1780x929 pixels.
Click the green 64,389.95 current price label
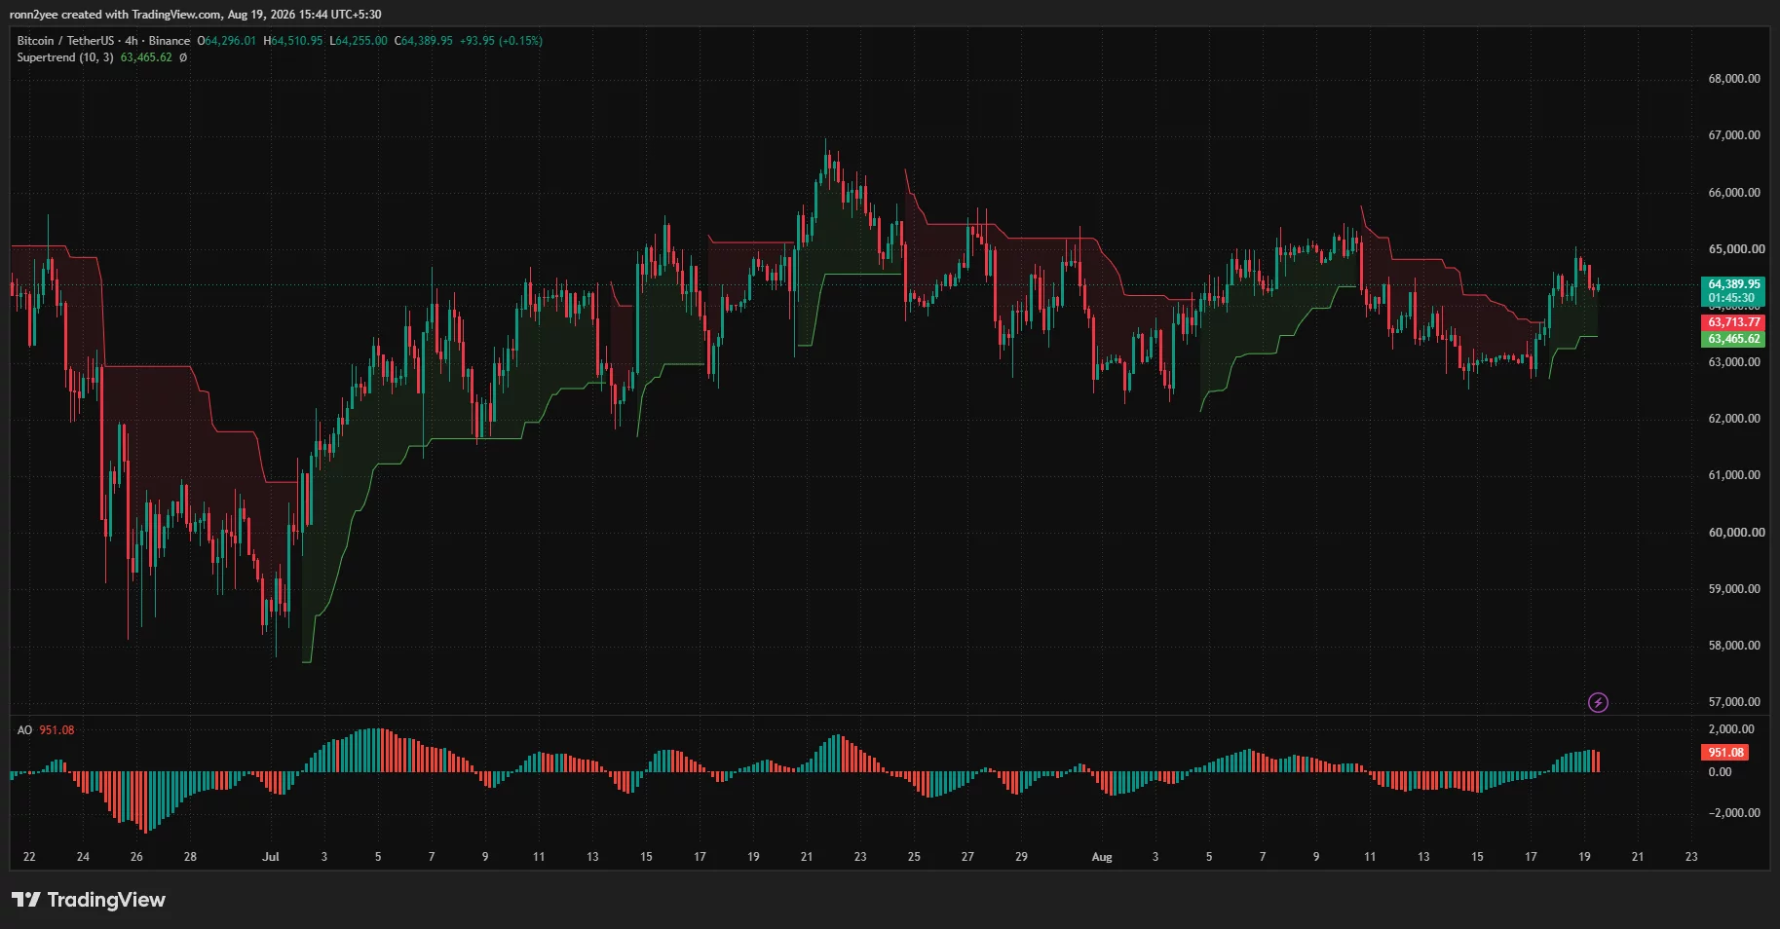[x=1733, y=284]
